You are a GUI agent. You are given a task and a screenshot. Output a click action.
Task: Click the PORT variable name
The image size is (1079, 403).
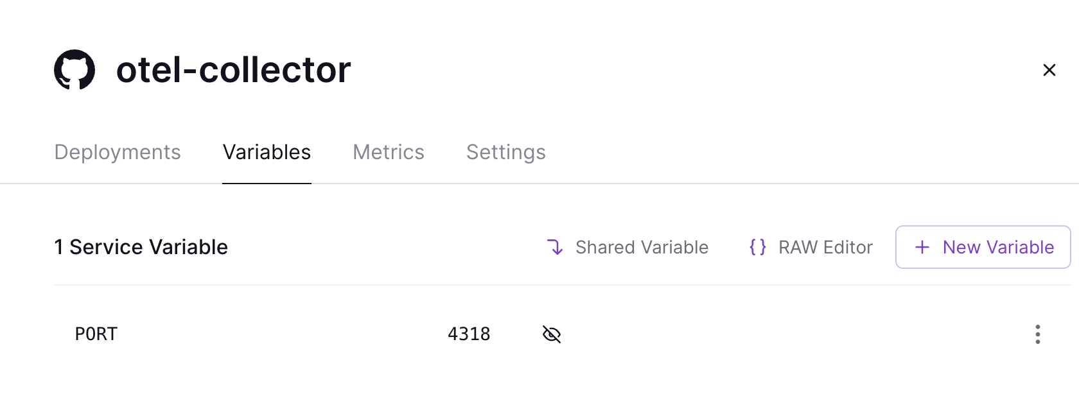[96, 334]
